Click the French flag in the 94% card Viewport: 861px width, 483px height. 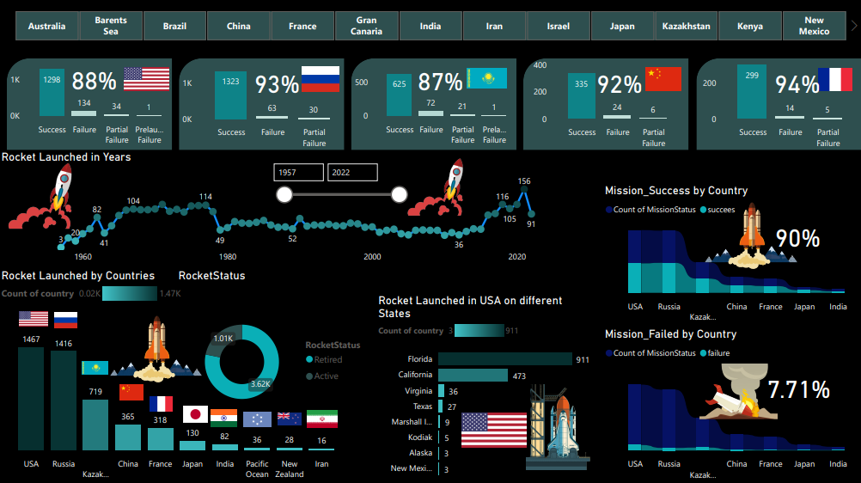point(835,80)
